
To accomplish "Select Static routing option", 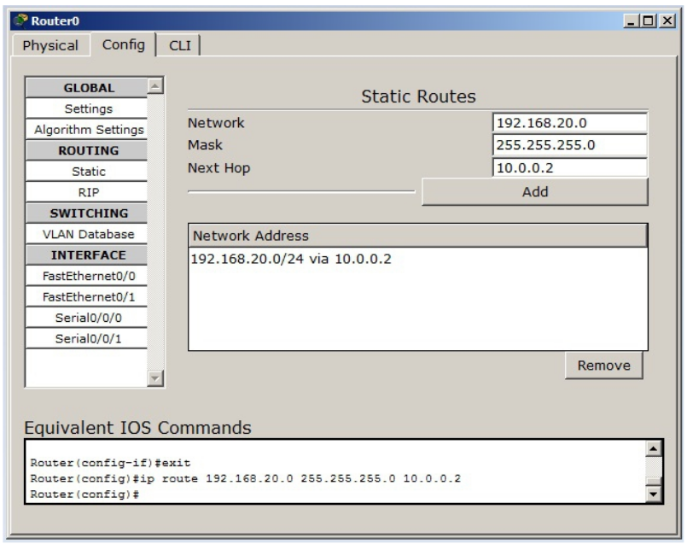I will [x=88, y=172].
